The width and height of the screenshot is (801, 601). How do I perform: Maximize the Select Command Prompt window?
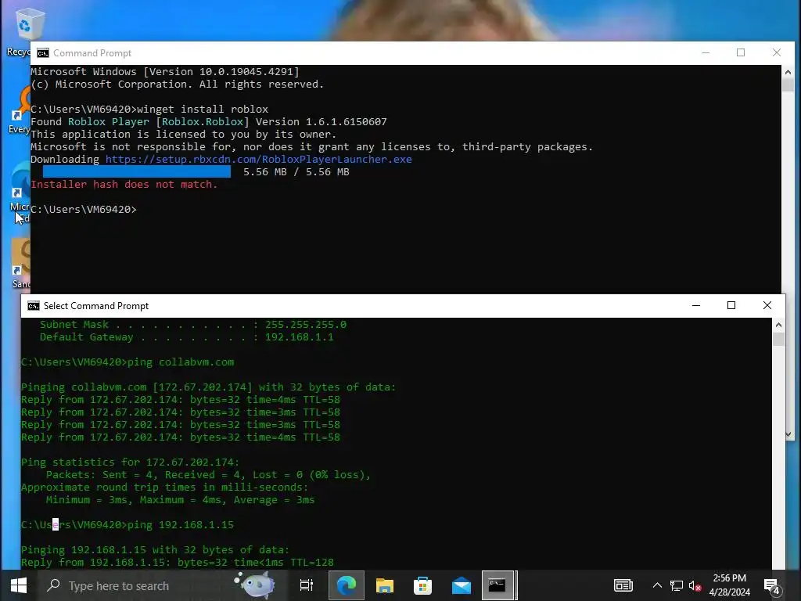731,306
